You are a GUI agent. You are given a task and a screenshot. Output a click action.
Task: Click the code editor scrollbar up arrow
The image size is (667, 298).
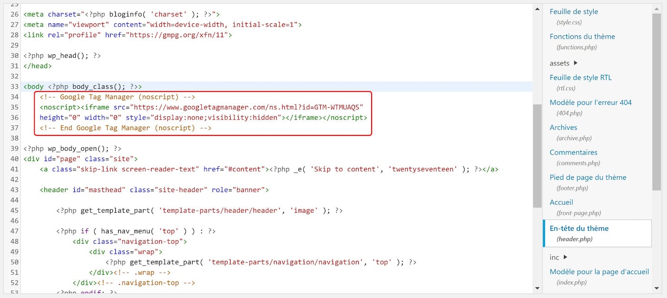pyautogui.click(x=537, y=10)
